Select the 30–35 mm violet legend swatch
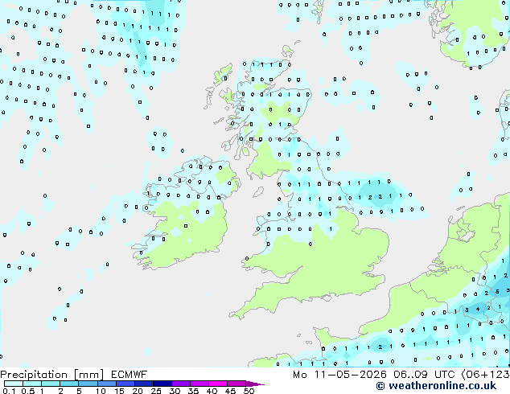Image resolution: width=510 pixels, height=394 pixels. [x=181, y=384]
